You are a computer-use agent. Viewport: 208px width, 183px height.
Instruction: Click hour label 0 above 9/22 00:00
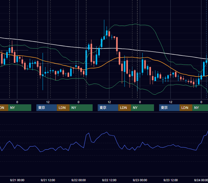(79, 102)
